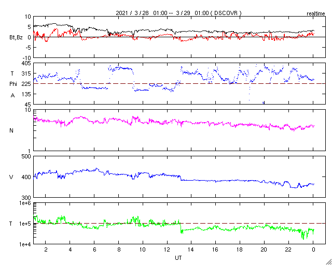Click the '500' tick of the V panel
Screen dimensions: 332x265
pyautogui.click(x=27, y=157)
